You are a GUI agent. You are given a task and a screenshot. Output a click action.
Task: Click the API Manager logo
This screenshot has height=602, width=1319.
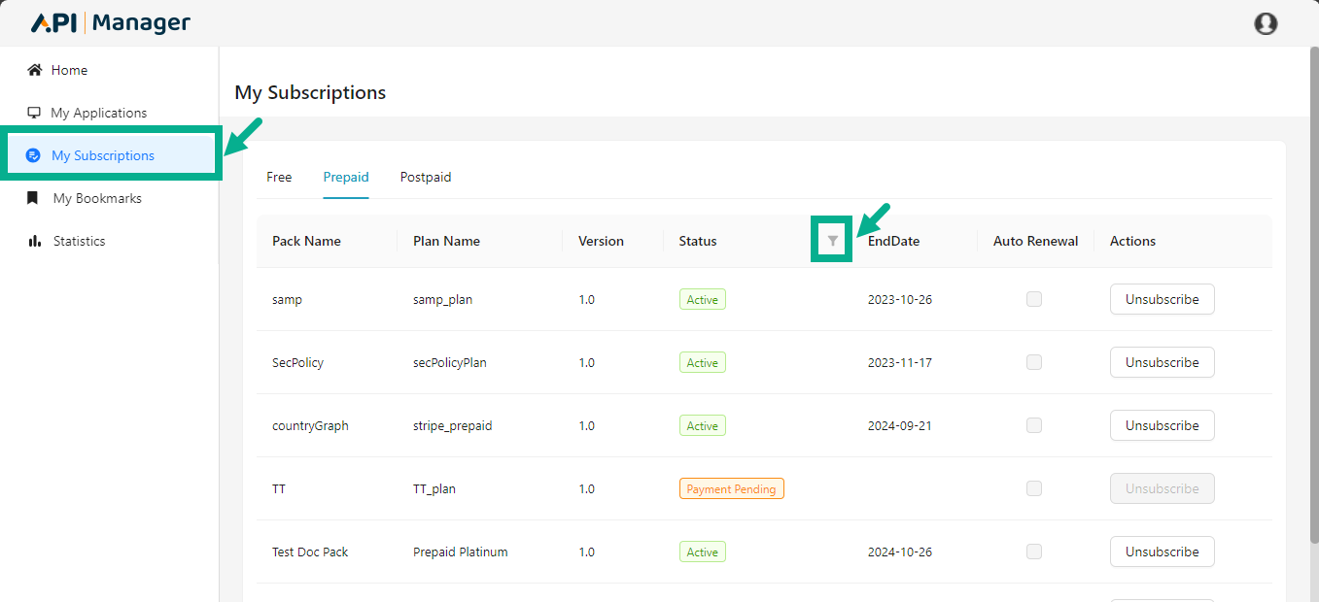pyautogui.click(x=109, y=21)
